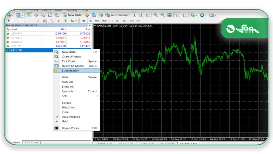This screenshot has height=154, width=273.
Task: Select the Horizontal Line drawing tool
Action: coord(31,21)
